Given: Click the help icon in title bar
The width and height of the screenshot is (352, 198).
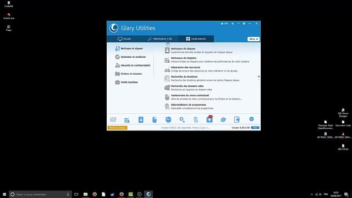Looking at the screenshot, I should pos(244,23).
